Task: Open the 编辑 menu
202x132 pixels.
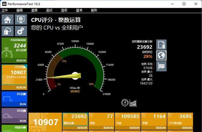Action: coord(20,10)
